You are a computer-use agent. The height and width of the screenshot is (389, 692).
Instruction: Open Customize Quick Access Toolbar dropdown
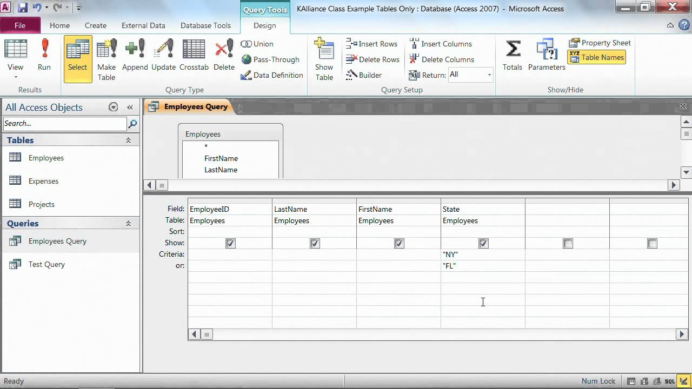click(x=78, y=8)
